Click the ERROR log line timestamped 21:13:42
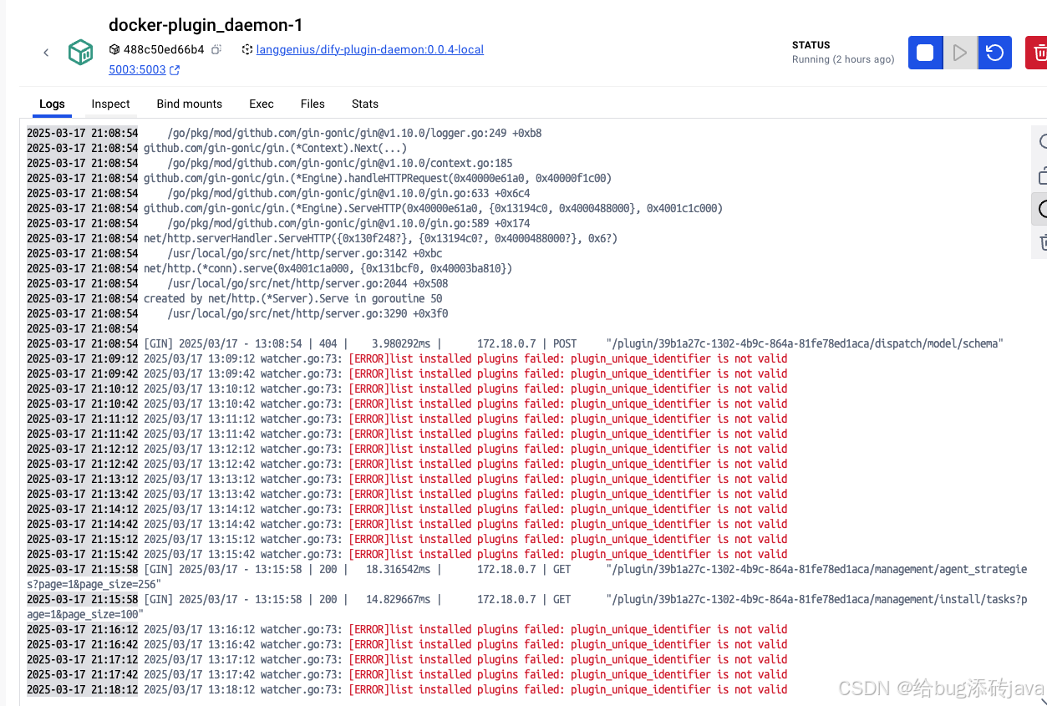1047x706 pixels. click(407, 494)
